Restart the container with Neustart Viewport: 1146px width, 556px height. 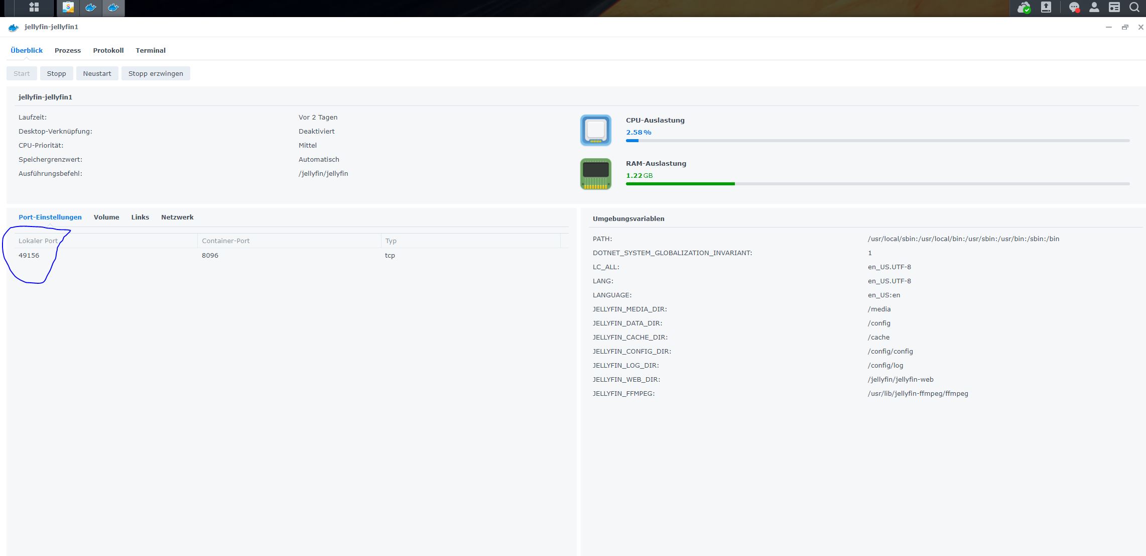point(97,73)
